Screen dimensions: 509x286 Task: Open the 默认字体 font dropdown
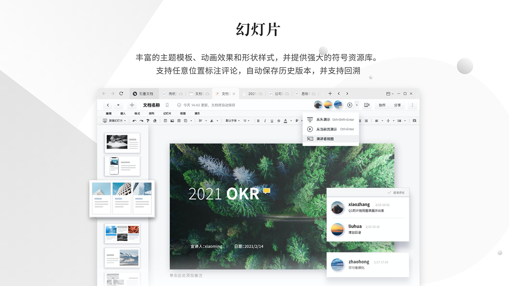pos(233,121)
